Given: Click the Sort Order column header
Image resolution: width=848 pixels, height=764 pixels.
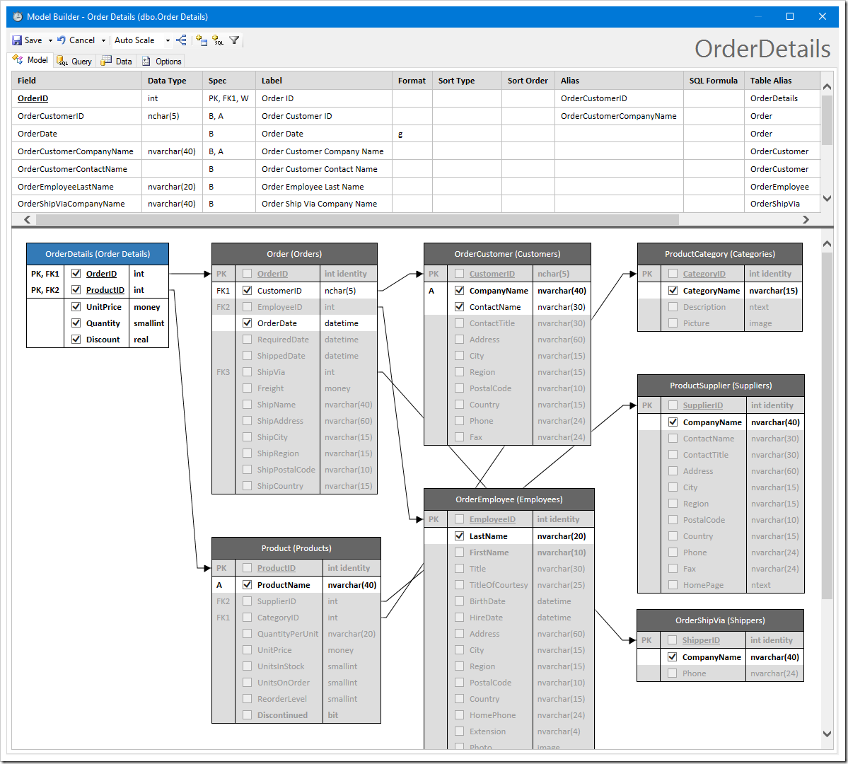Looking at the screenshot, I should click(x=527, y=81).
